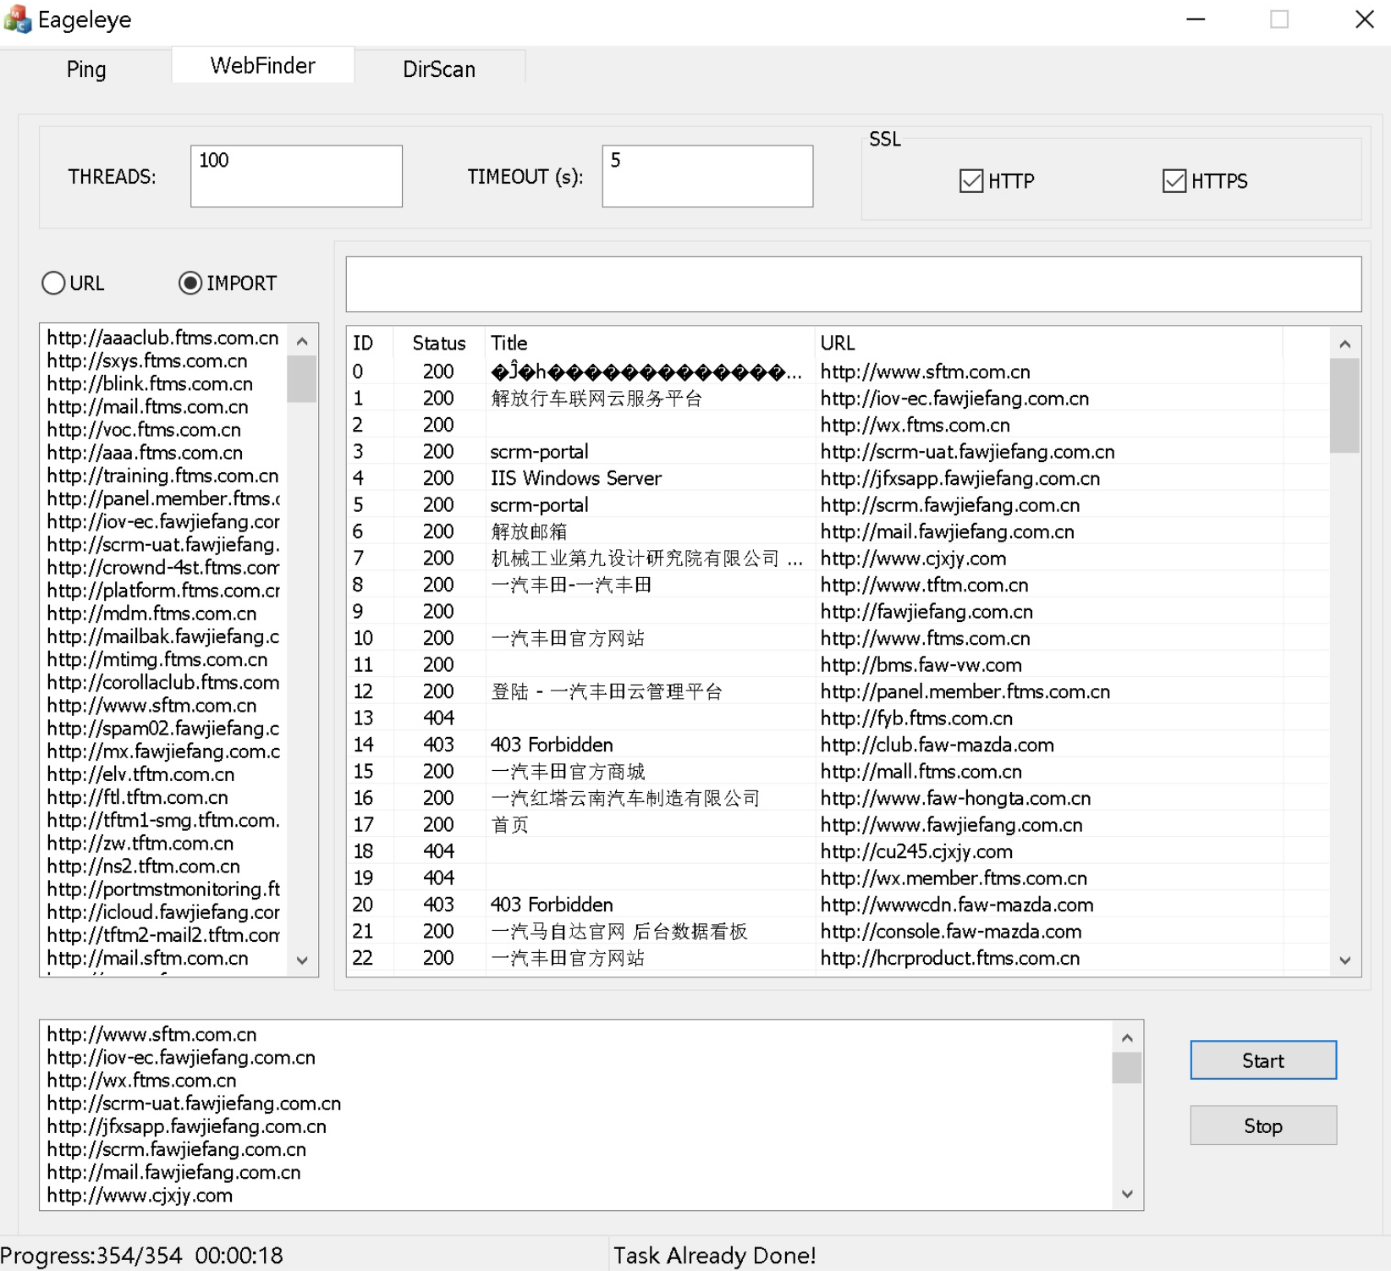Click down arrow of import list scrollbar

[x=302, y=960]
